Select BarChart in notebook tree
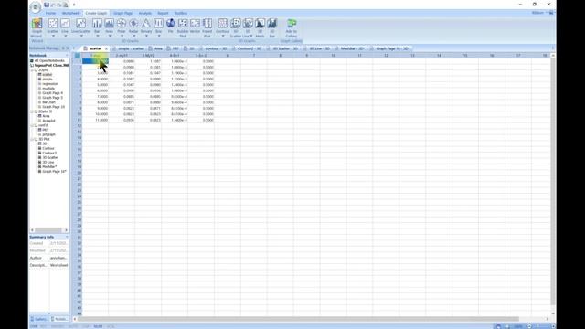 (48, 101)
